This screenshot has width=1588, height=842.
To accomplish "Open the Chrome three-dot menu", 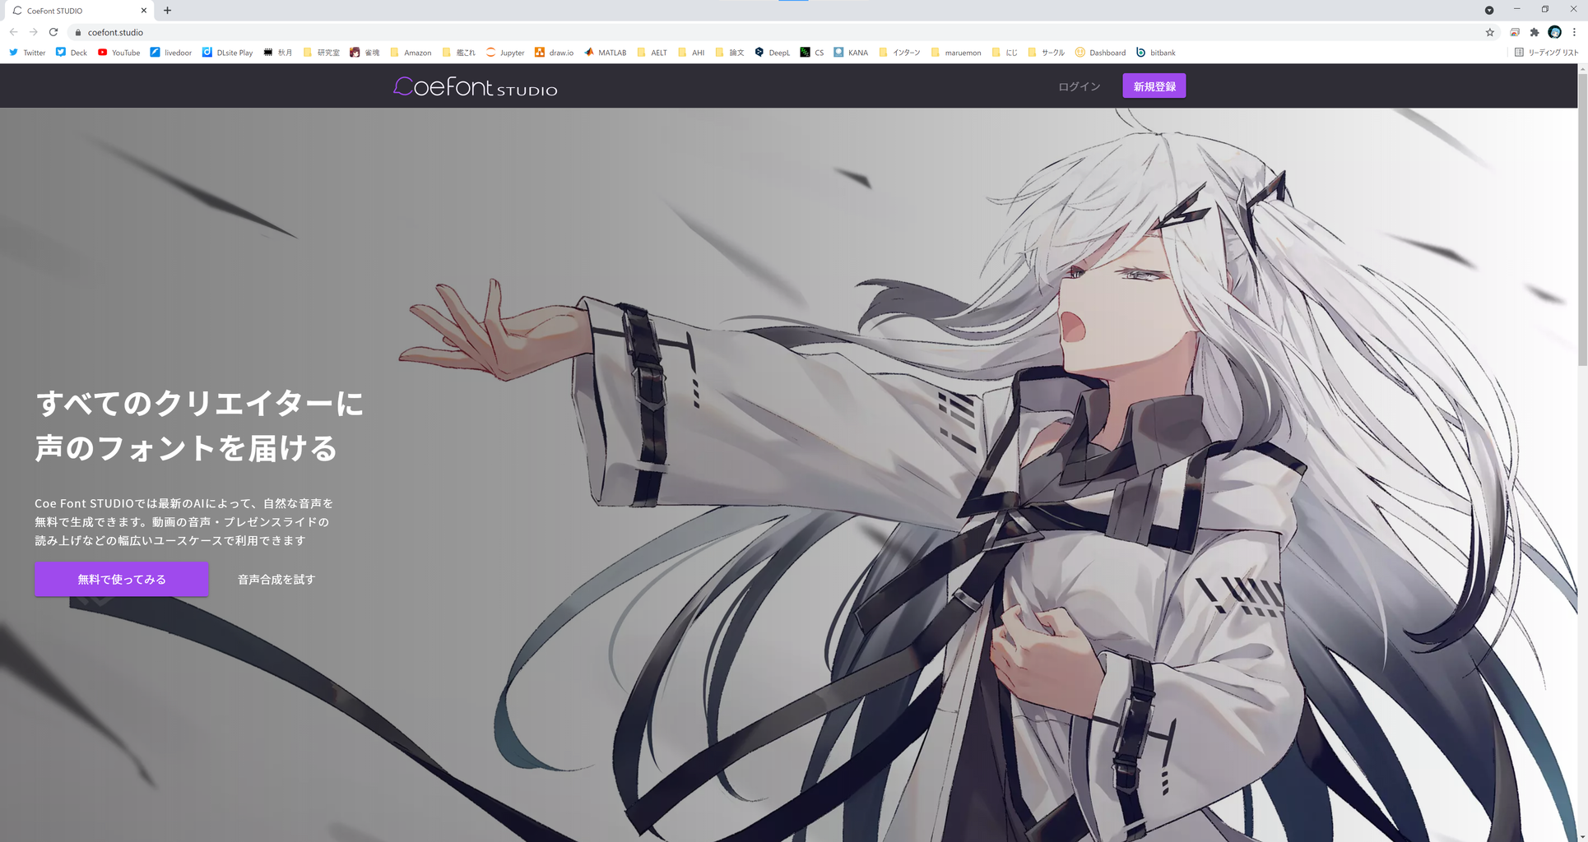I will (x=1574, y=32).
